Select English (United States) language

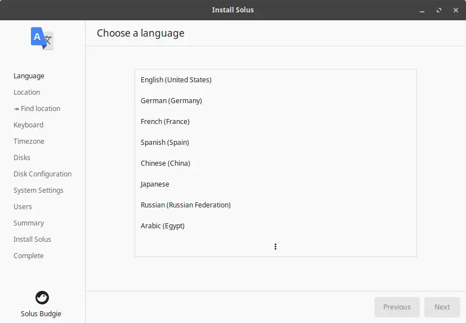(x=276, y=80)
